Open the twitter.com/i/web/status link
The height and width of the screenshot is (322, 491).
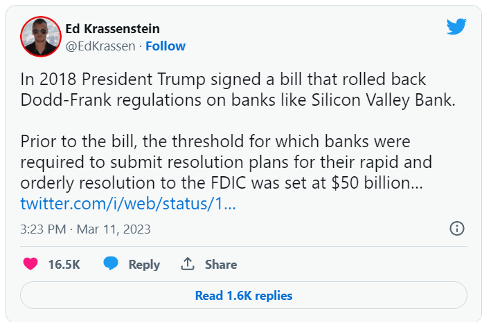point(128,204)
